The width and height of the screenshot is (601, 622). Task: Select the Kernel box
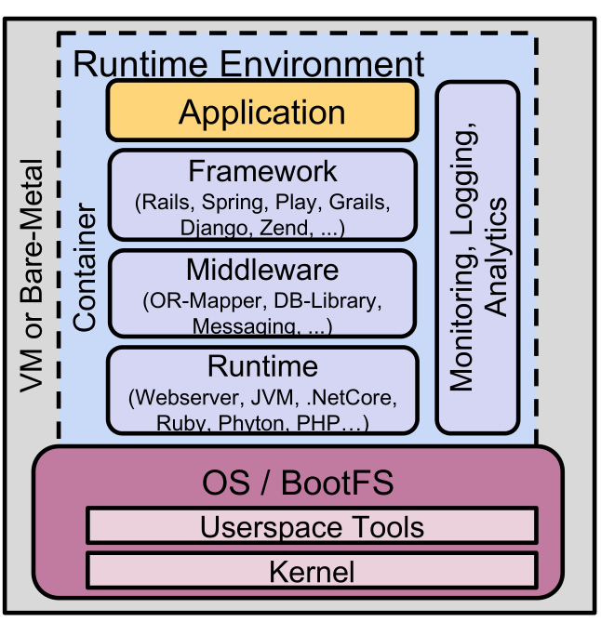coord(311,570)
